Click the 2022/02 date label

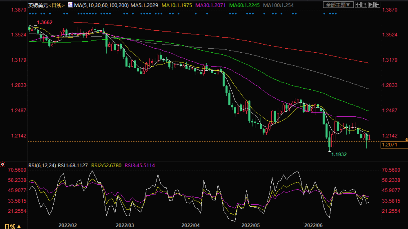[x=68, y=225]
